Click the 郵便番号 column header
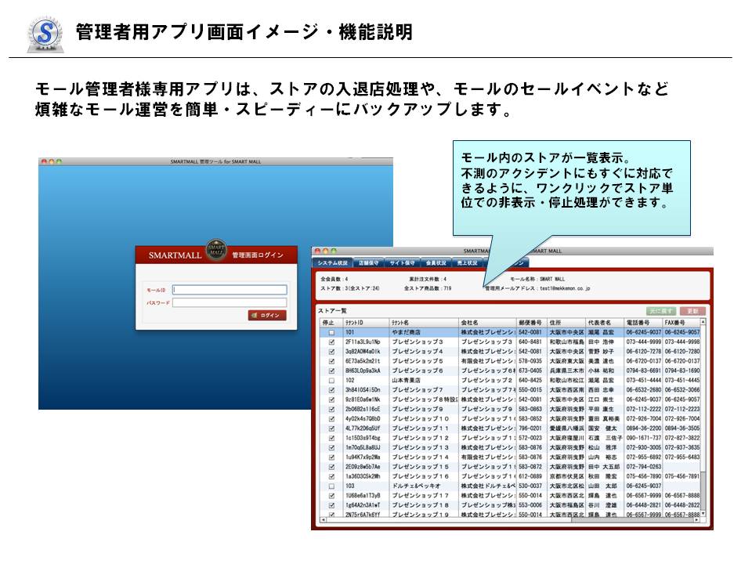 tap(531, 323)
